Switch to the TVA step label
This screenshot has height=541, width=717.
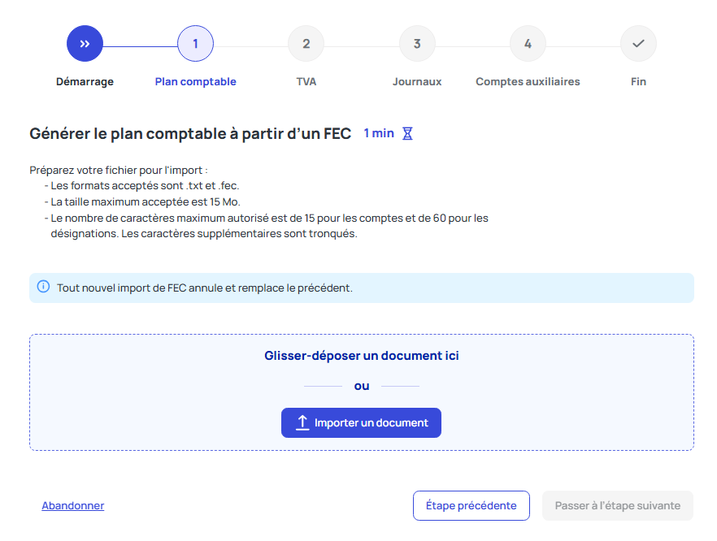click(306, 81)
